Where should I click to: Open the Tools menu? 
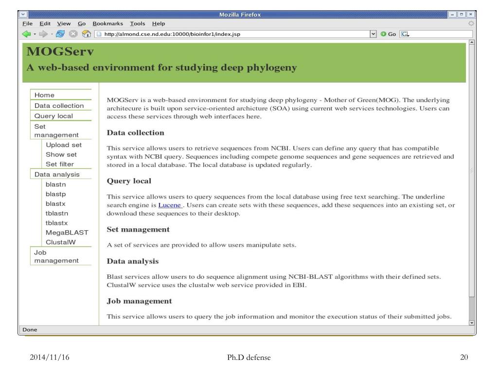pos(137,23)
